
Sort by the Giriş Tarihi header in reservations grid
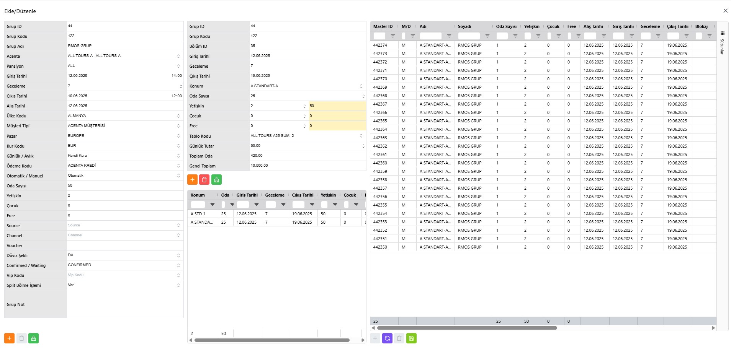(x=623, y=26)
